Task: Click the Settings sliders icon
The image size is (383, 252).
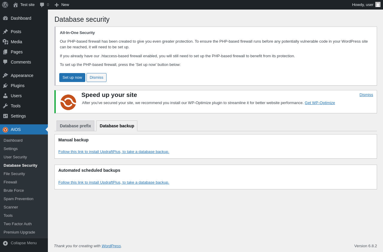Action: pyautogui.click(x=5, y=116)
